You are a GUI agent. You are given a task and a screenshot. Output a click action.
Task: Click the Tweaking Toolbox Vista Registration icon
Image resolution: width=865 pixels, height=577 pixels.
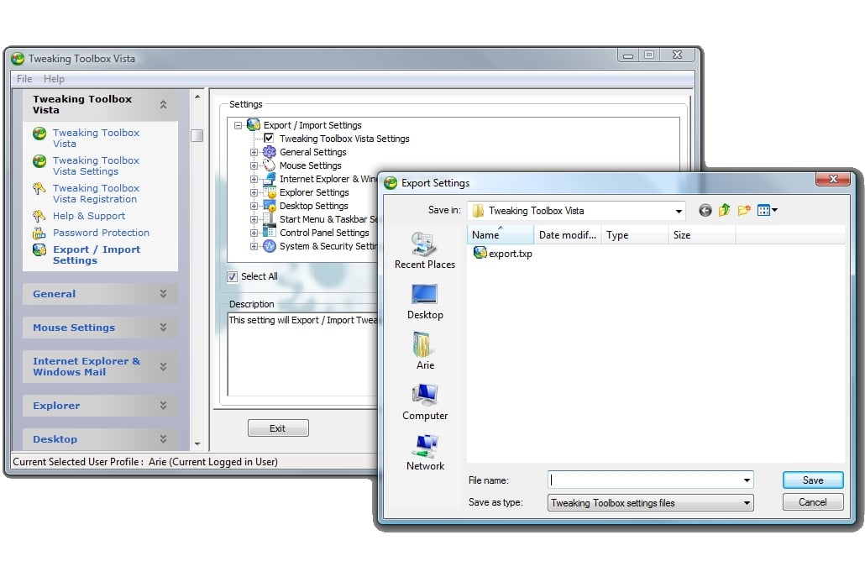click(39, 190)
